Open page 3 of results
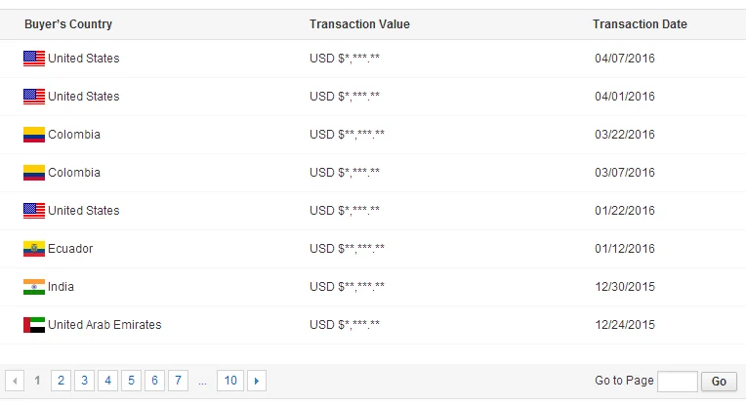Screen dimensions: 746x405 (85, 382)
